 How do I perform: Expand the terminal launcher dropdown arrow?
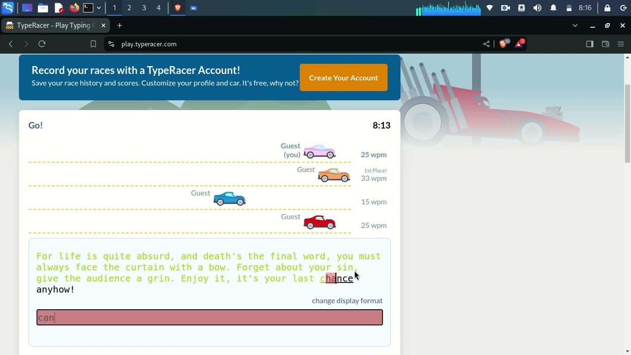coord(99,8)
